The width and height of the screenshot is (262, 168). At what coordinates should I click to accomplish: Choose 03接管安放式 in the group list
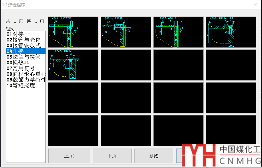[x=26, y=45]
